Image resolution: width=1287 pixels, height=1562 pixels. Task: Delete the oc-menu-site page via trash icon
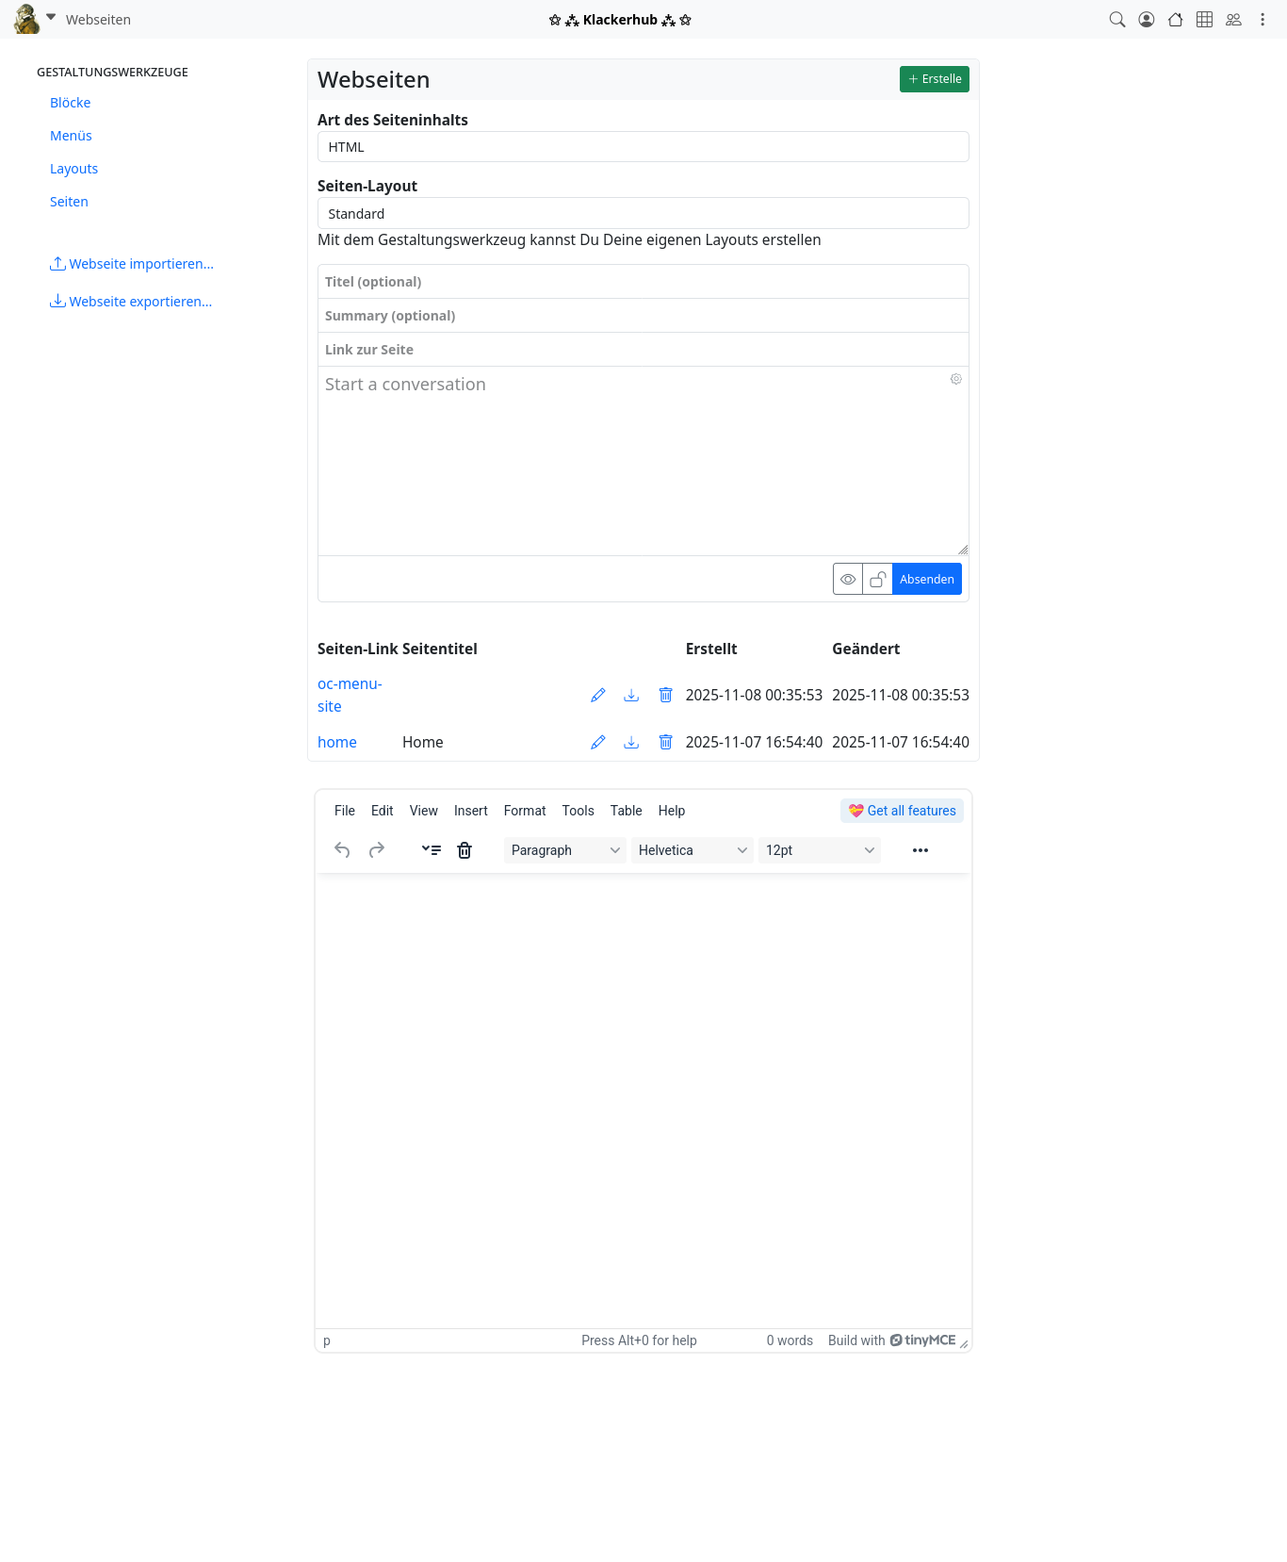point(665,696)
